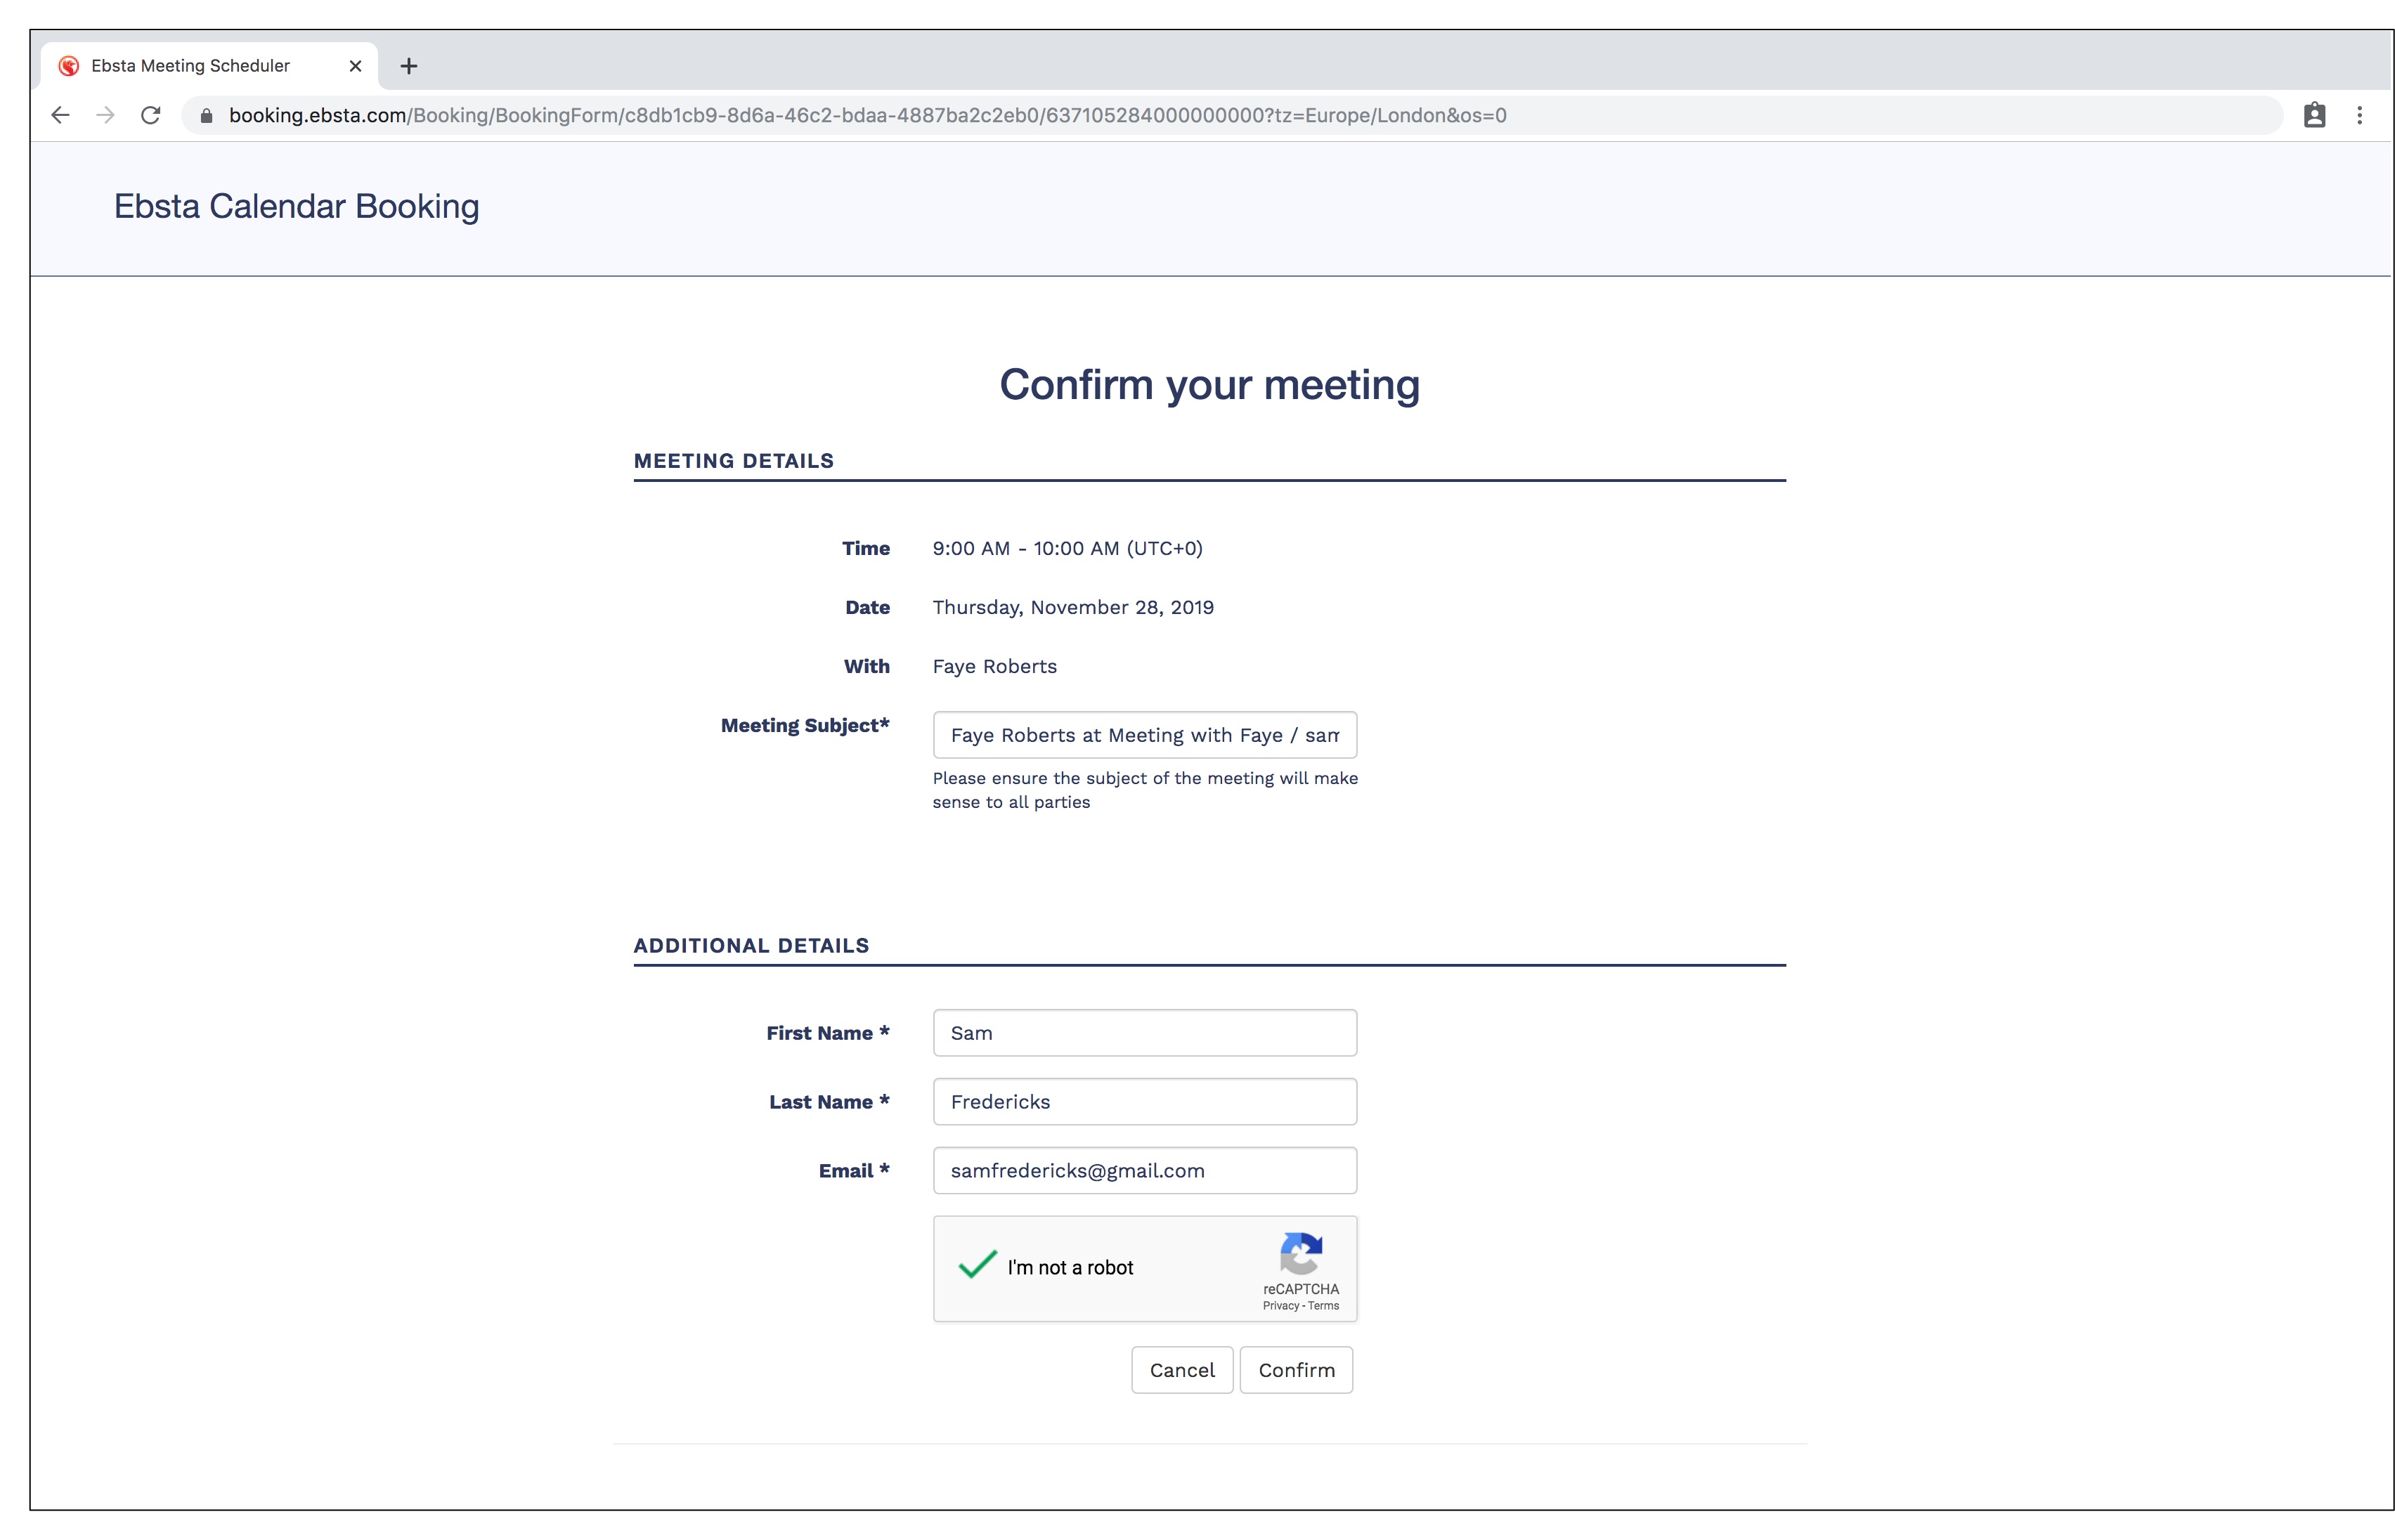
Task: Click into the Last Name field
Action: (1144, 1101)
